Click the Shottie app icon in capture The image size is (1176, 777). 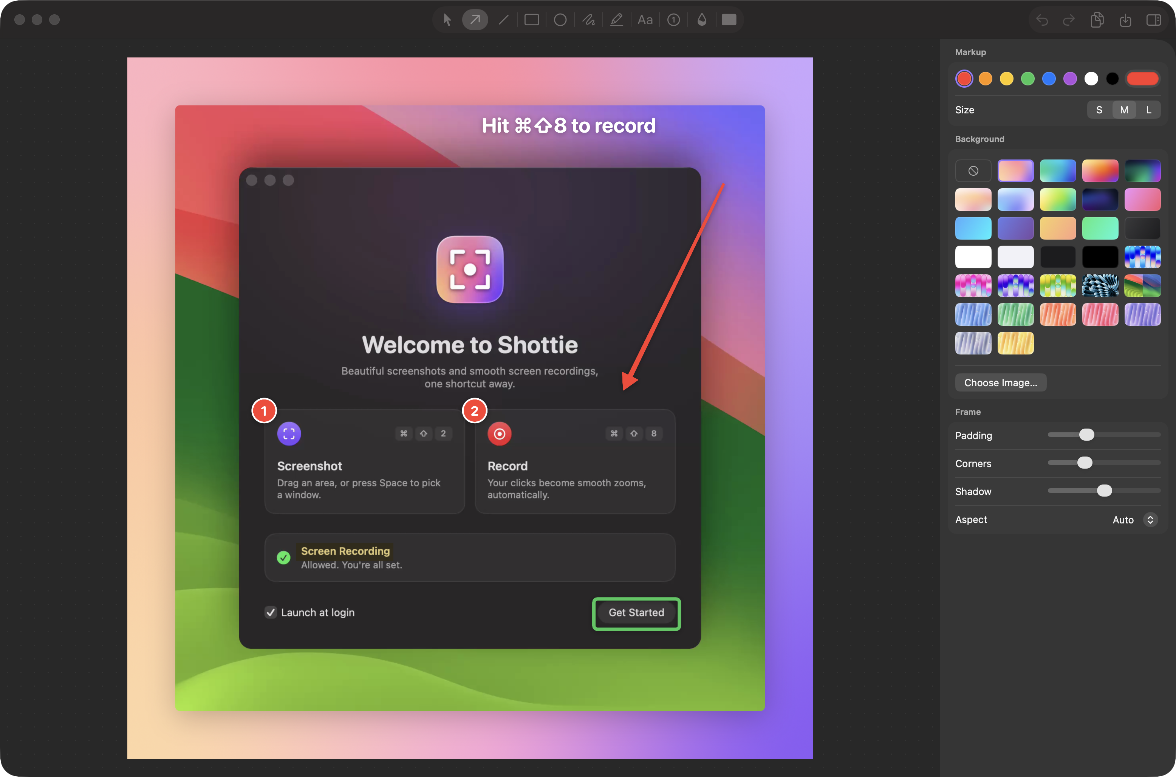point(470,269)
